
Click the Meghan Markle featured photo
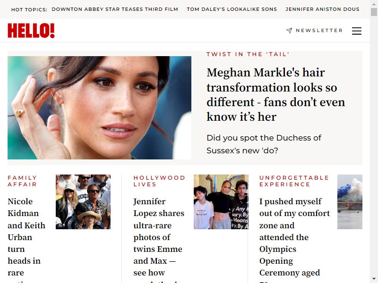click(x=99, y=108)
